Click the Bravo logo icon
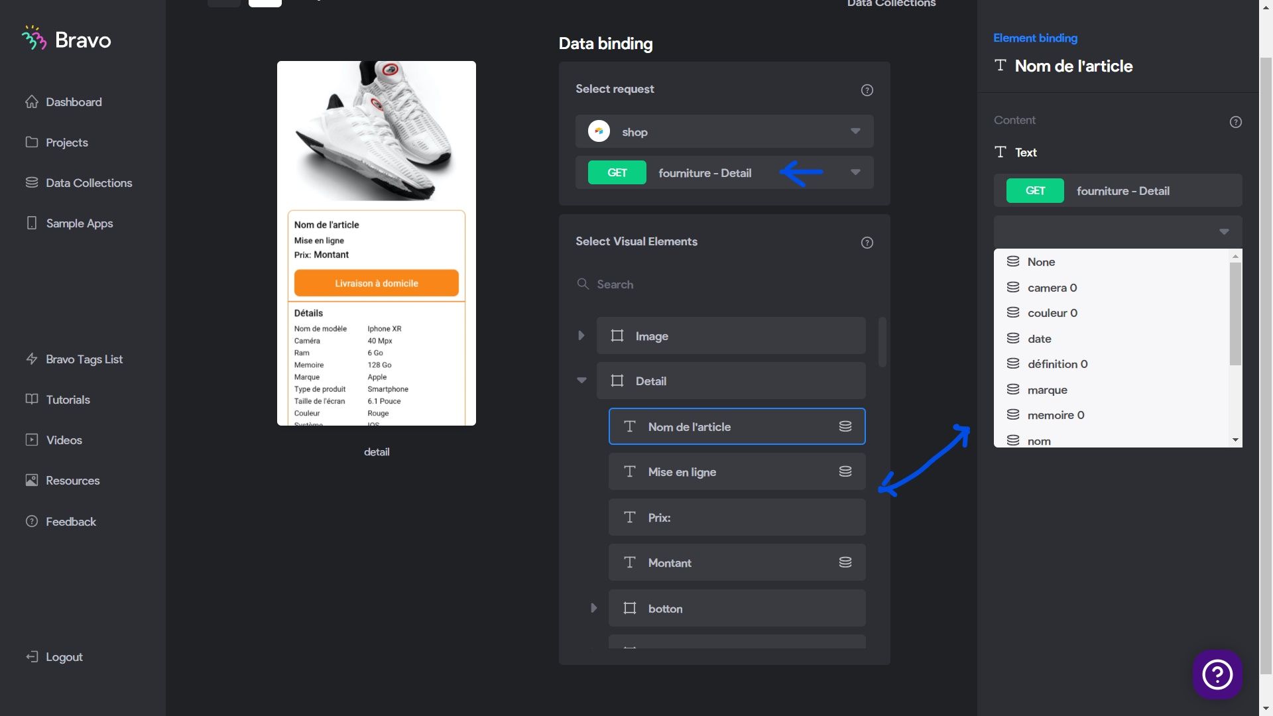 [34, 38]
